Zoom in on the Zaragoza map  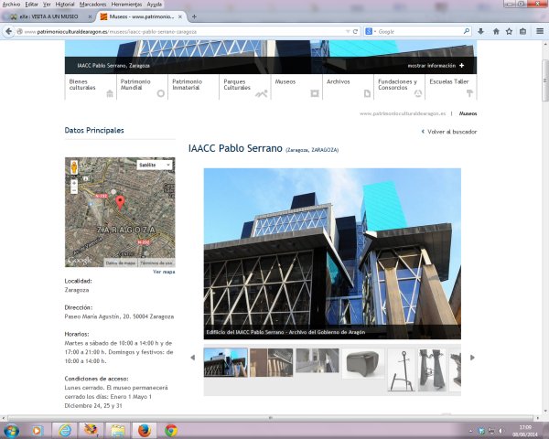[74, 183]
